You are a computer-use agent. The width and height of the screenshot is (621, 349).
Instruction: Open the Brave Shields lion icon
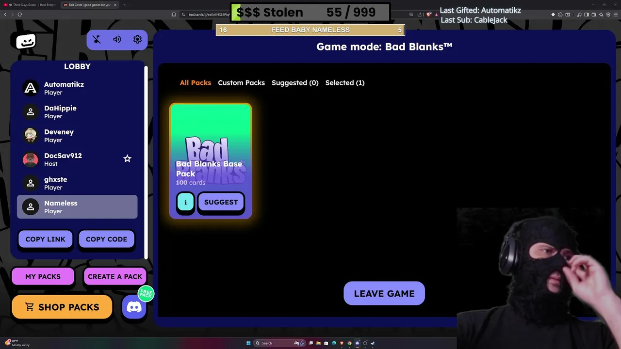(429, 15)
